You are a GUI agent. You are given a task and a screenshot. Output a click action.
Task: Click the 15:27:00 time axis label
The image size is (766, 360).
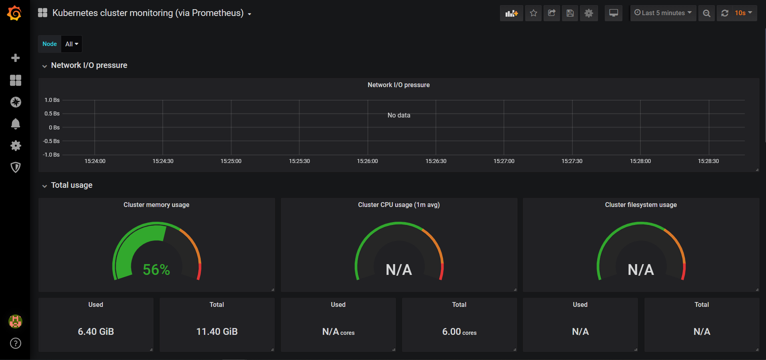pyautogui.click(x=504, y=161)
